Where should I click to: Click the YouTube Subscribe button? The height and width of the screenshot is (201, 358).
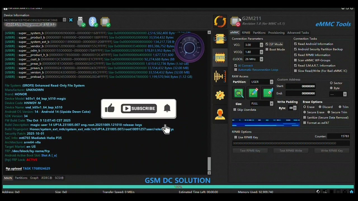pyautogui.click(x=139, y=108)
